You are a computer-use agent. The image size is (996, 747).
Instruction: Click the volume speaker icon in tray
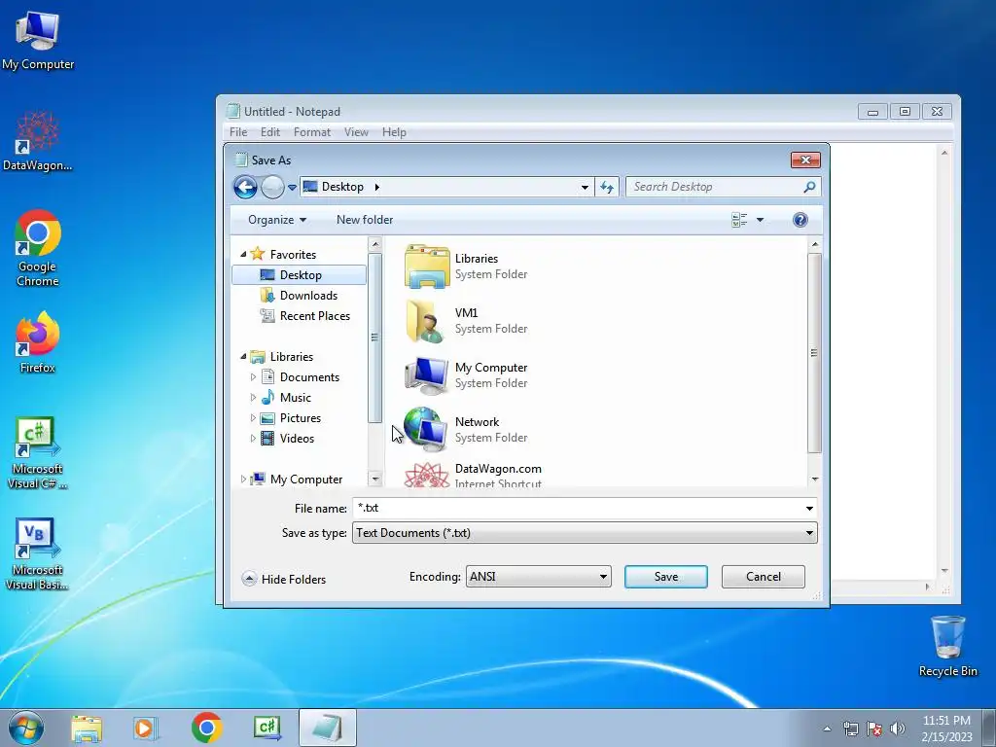coord(897,729)
